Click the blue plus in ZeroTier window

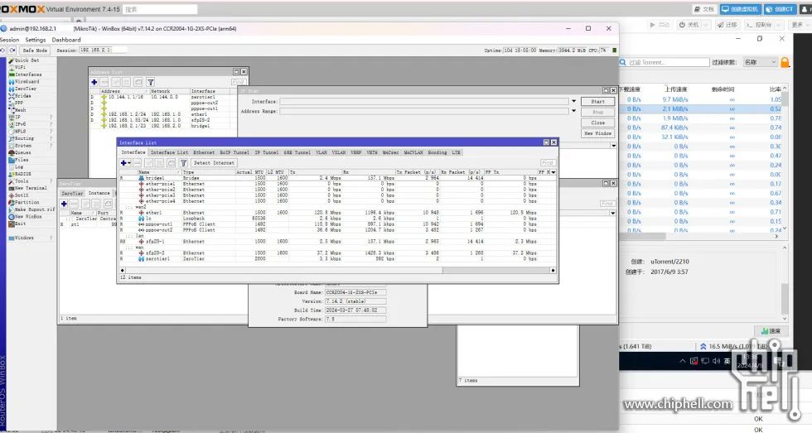pyautogui.click(x=65, y=204)
